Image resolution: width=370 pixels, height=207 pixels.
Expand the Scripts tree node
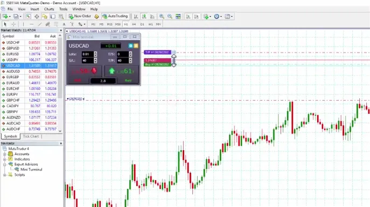pos(4,175)
